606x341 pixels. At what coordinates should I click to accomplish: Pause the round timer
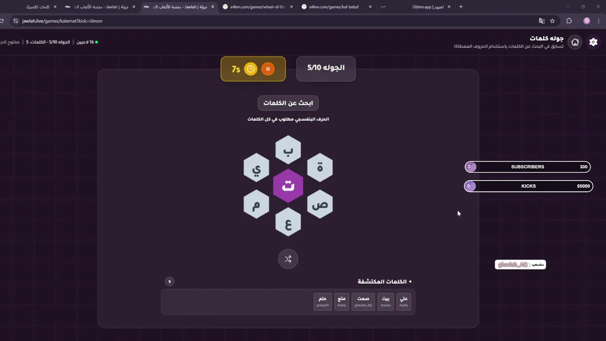point(267,69)
